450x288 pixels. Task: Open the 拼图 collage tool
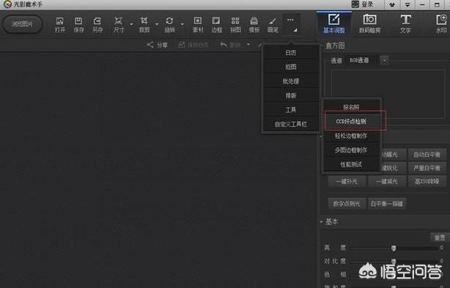click(x=235, y=25)
